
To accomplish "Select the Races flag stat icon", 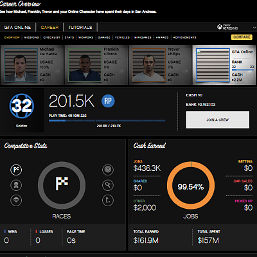I will point(16,170).
